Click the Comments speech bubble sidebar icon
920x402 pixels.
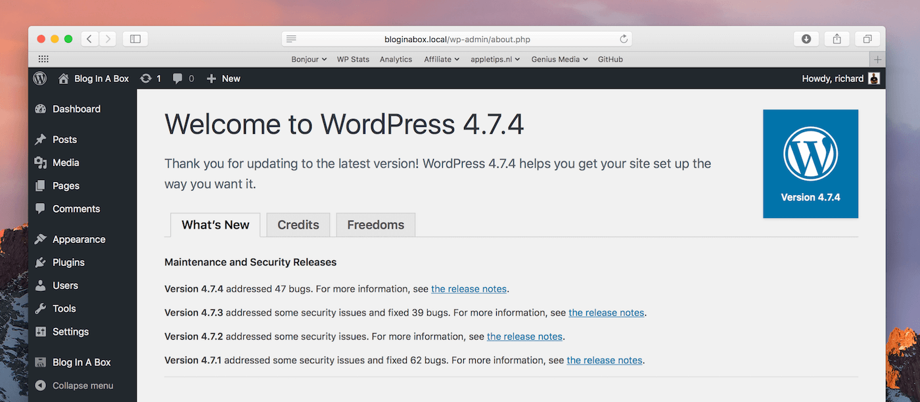point(41,209)
